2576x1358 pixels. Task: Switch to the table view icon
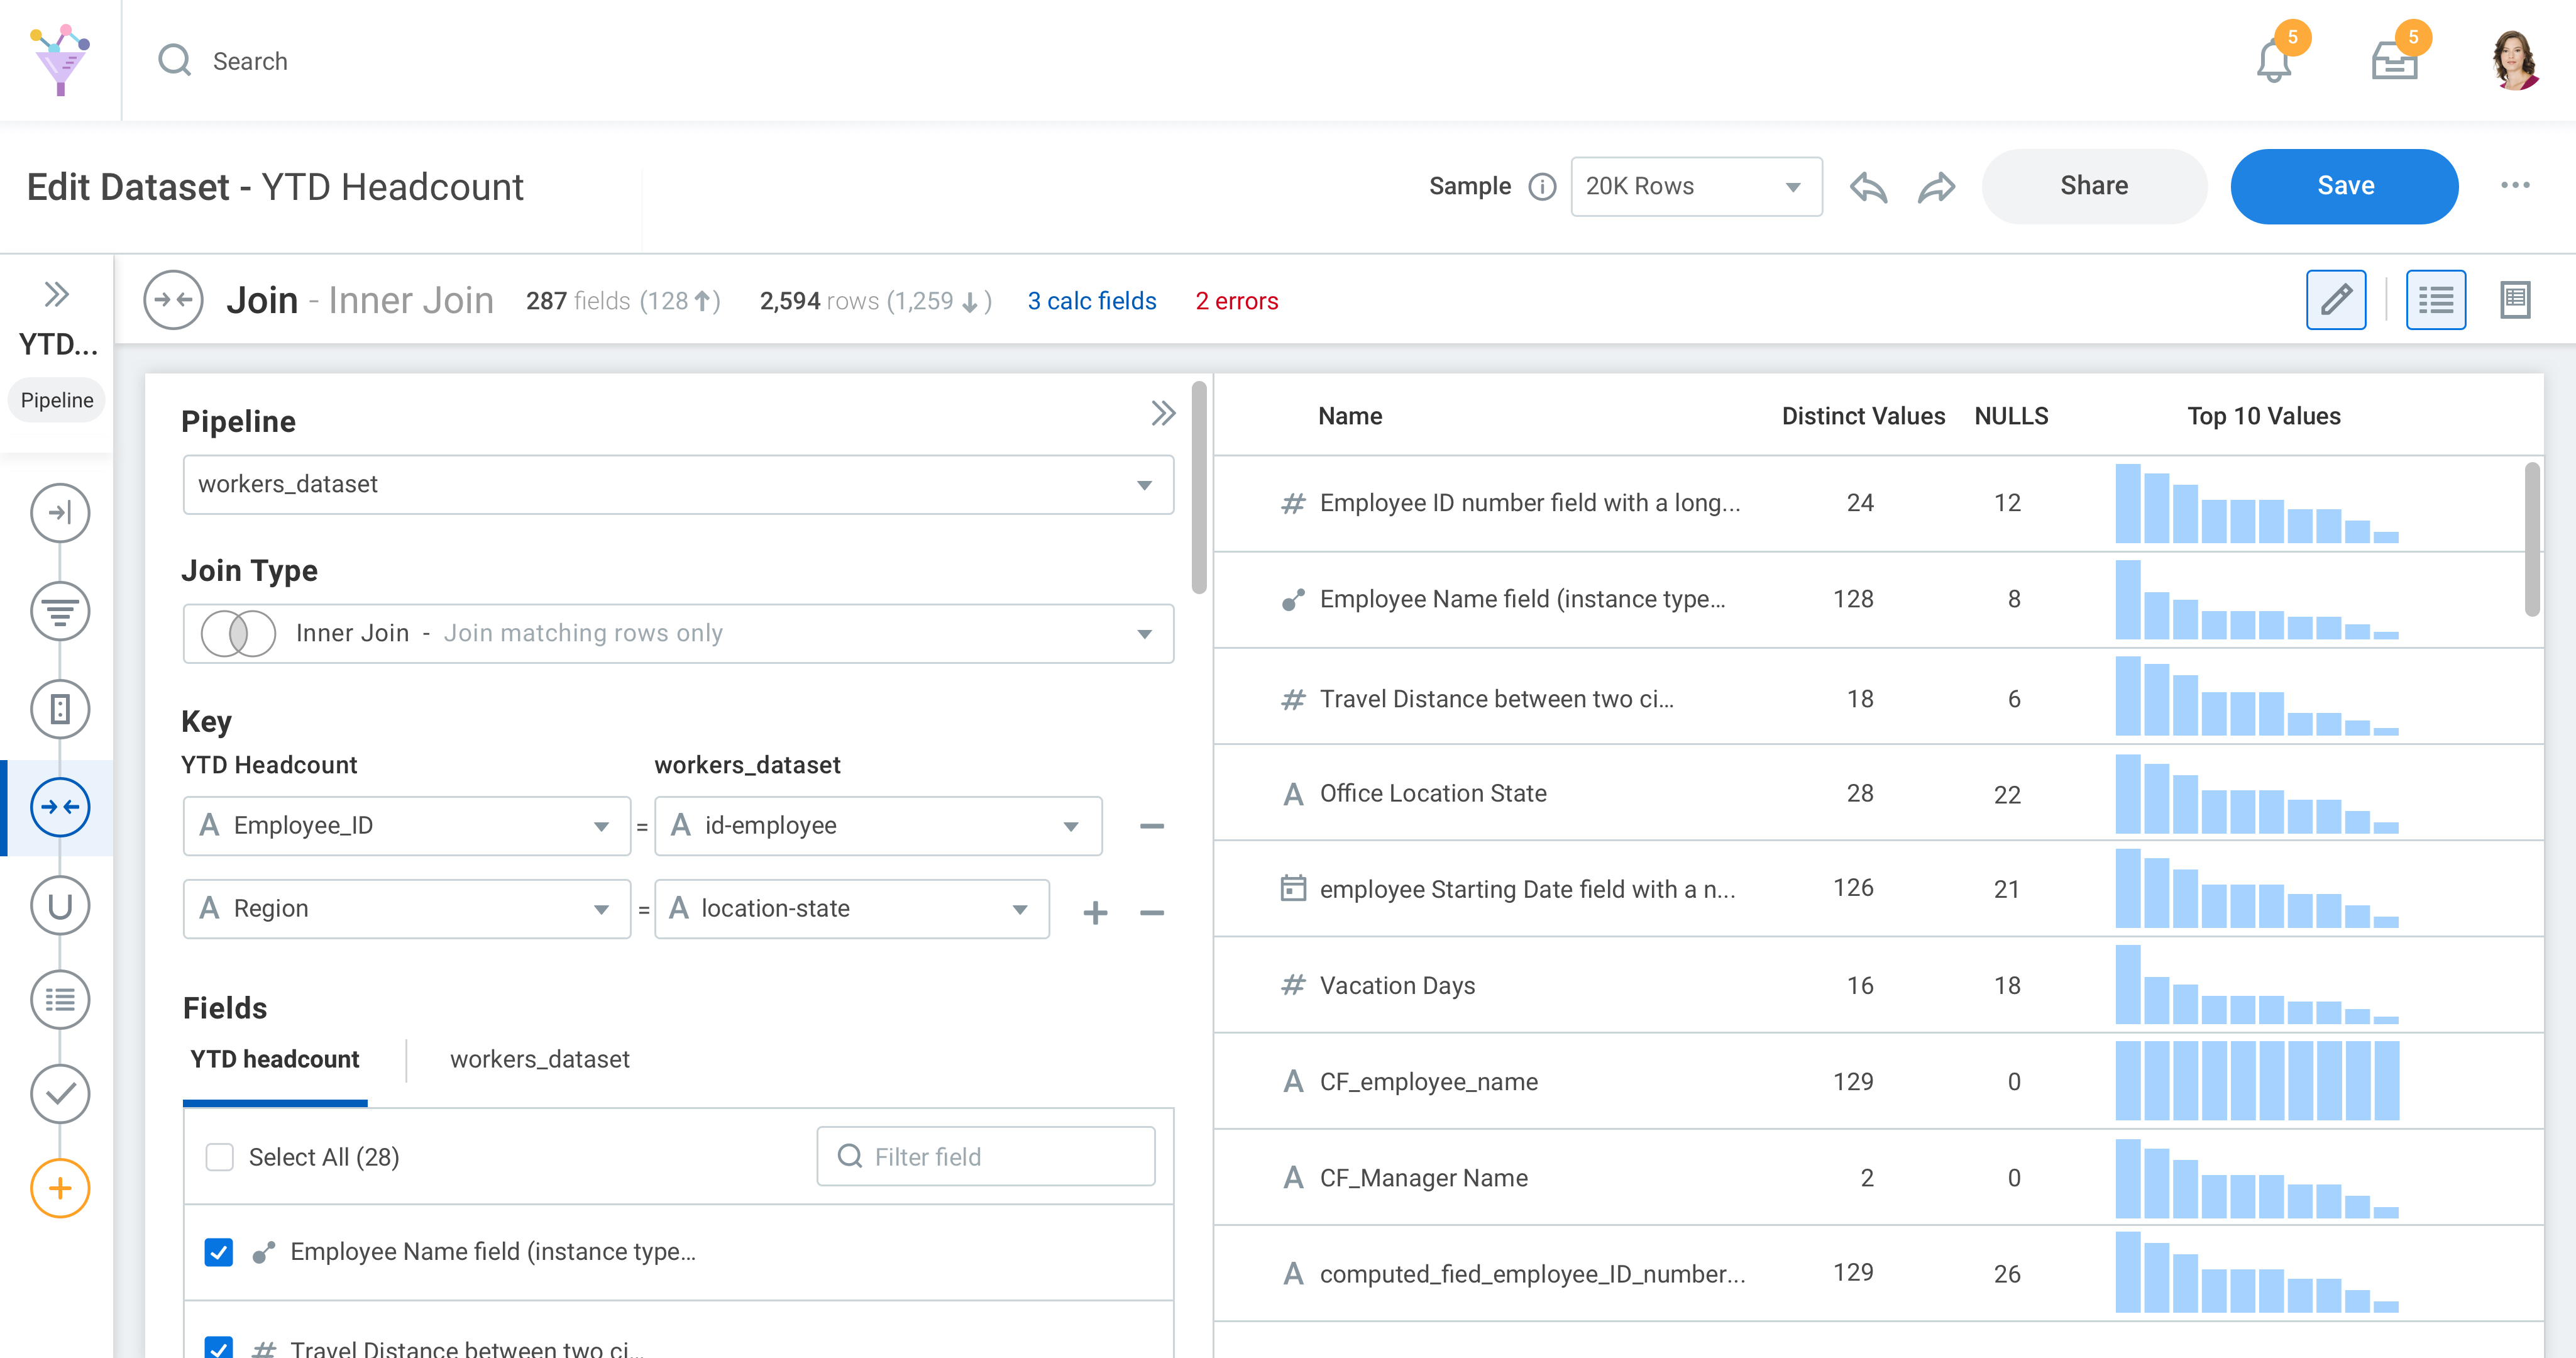pos(2514,300)
